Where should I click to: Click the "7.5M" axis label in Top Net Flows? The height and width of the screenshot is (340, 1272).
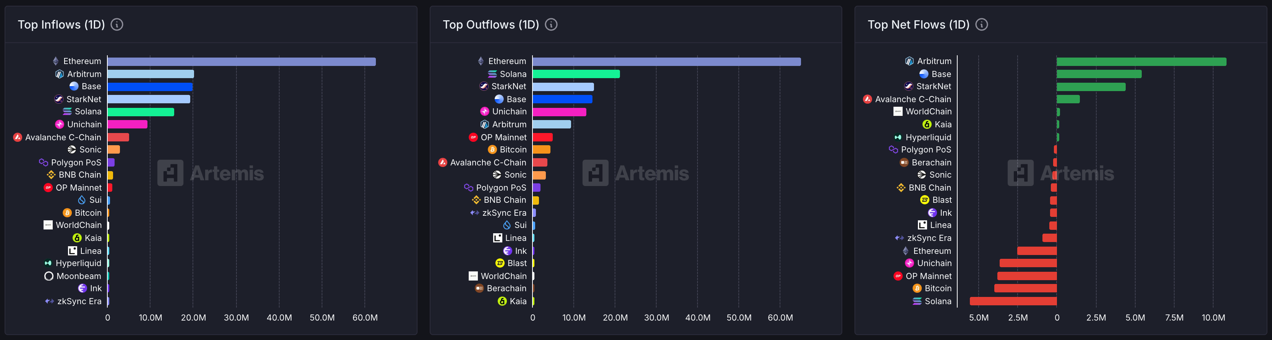click(1174, 318)
